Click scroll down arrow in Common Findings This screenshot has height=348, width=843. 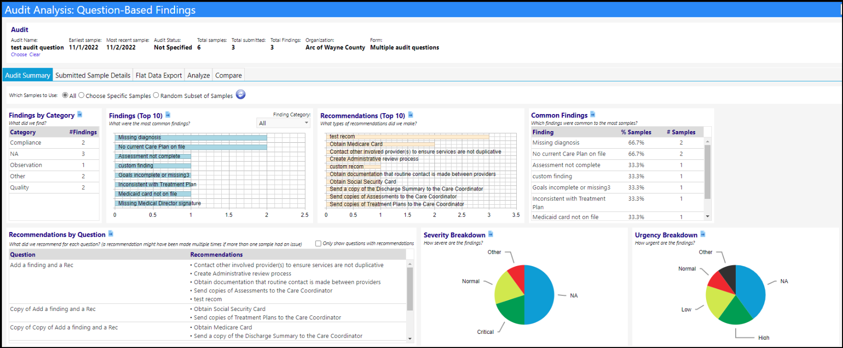pyautogui.click(x=707, y=216)
